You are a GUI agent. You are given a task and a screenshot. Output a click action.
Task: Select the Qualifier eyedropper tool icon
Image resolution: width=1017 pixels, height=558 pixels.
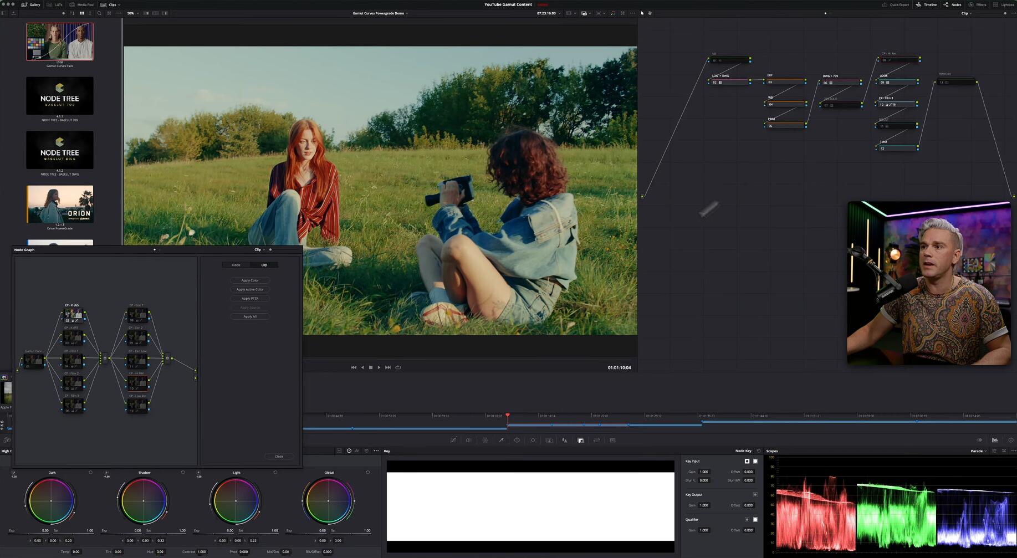click(x=501, y=441)
